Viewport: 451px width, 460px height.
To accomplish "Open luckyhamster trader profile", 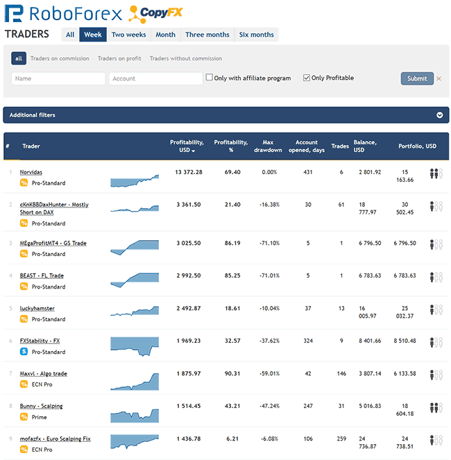I will [x=37, y=308].
